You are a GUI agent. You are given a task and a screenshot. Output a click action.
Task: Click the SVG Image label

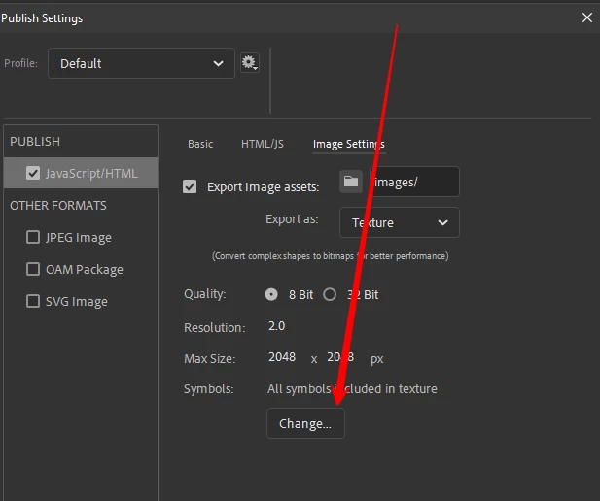pyautogui.click(x=77, y=302)
